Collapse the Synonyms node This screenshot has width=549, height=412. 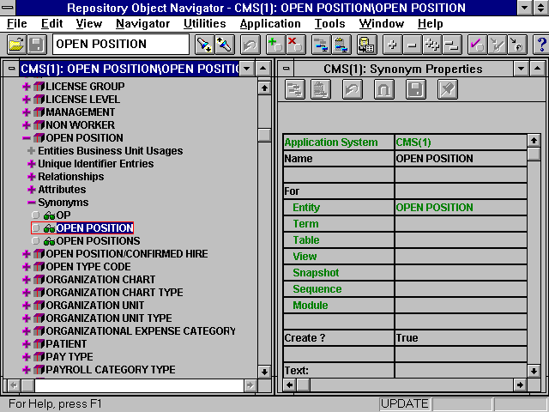(x=31, y=203)
